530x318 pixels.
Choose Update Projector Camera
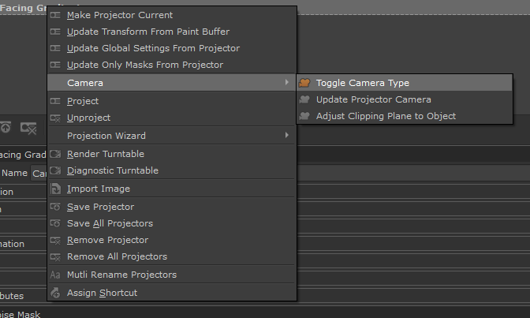point(373,99)
